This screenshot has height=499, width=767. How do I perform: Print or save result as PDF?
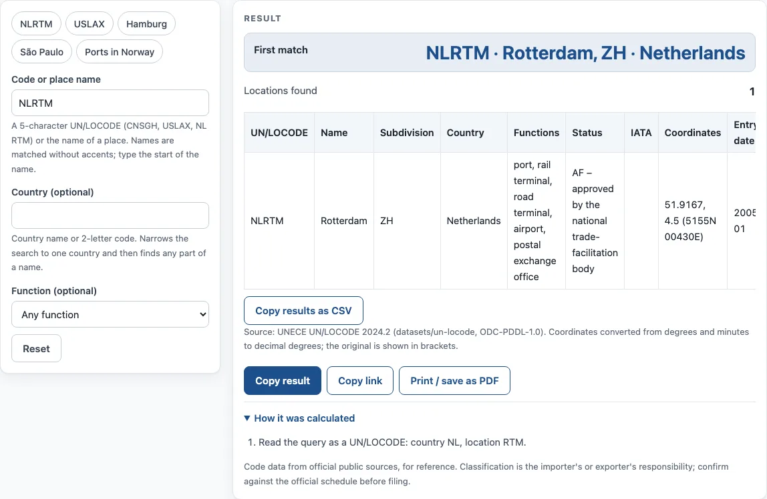pos(454,381)
